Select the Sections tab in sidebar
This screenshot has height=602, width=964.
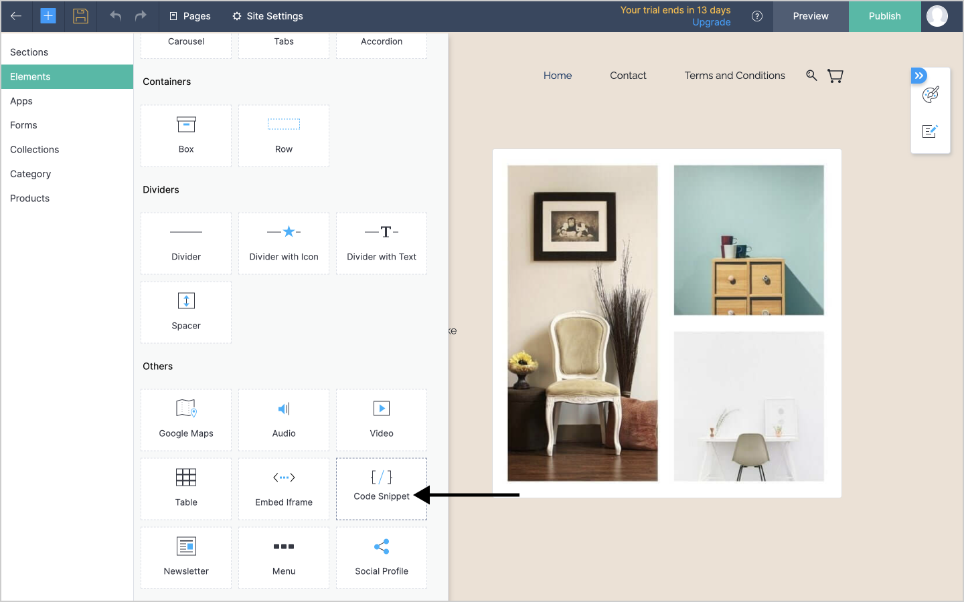point(67,52)
